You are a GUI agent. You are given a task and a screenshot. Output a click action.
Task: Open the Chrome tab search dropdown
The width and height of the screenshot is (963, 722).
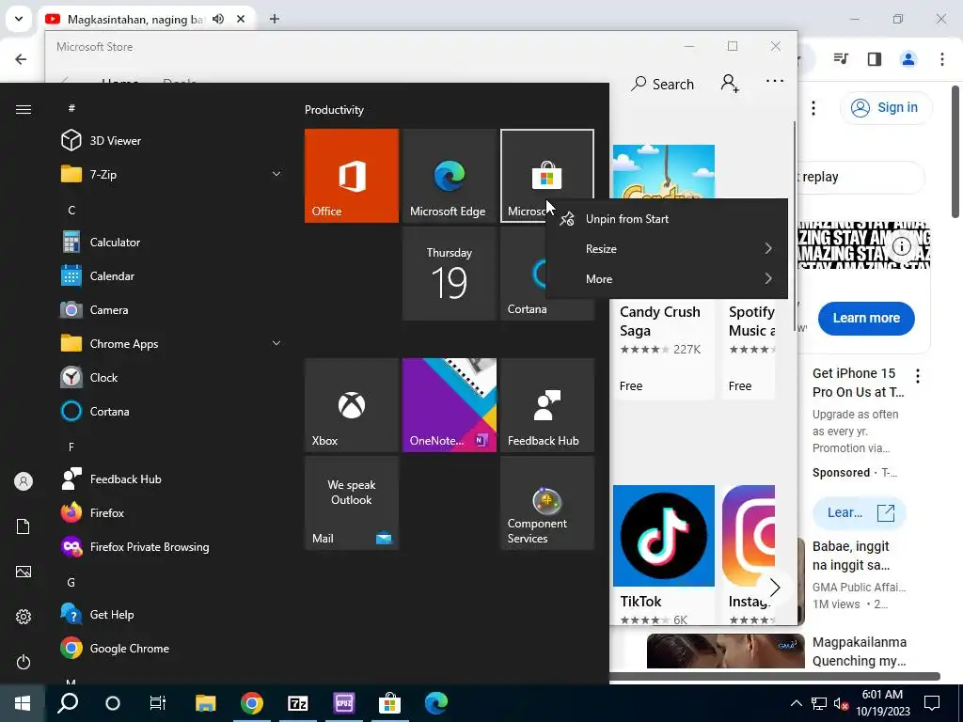[19, 19]
